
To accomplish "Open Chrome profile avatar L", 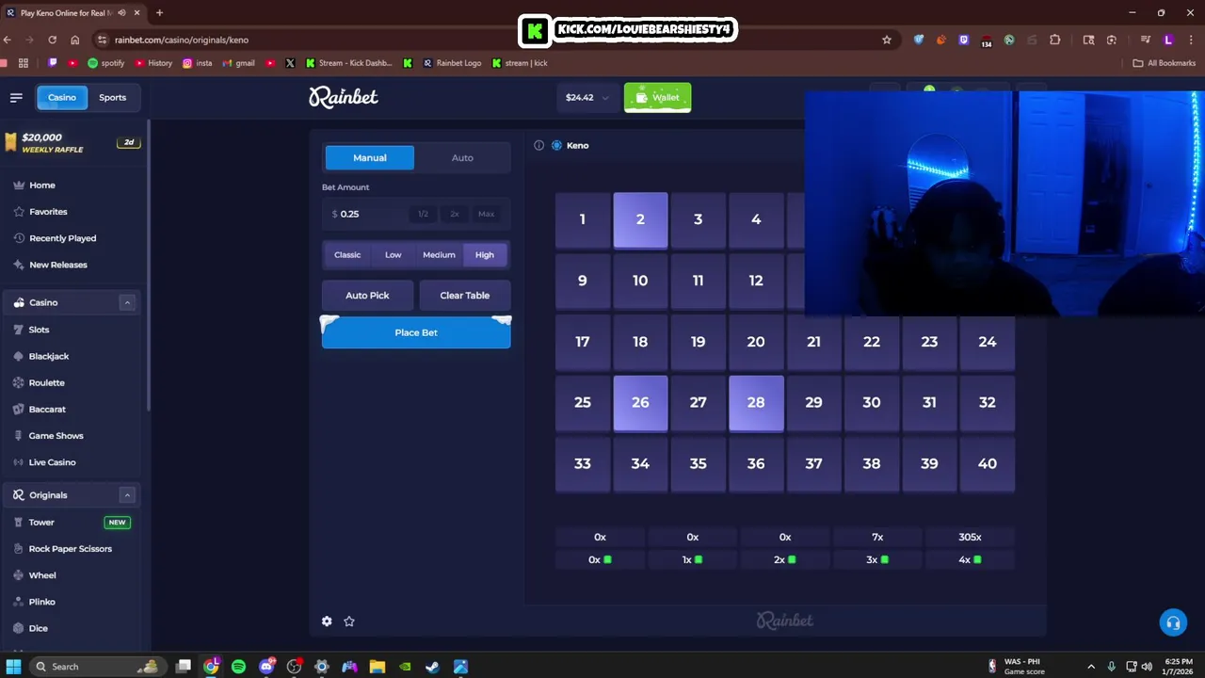I will coord(1168,40).
